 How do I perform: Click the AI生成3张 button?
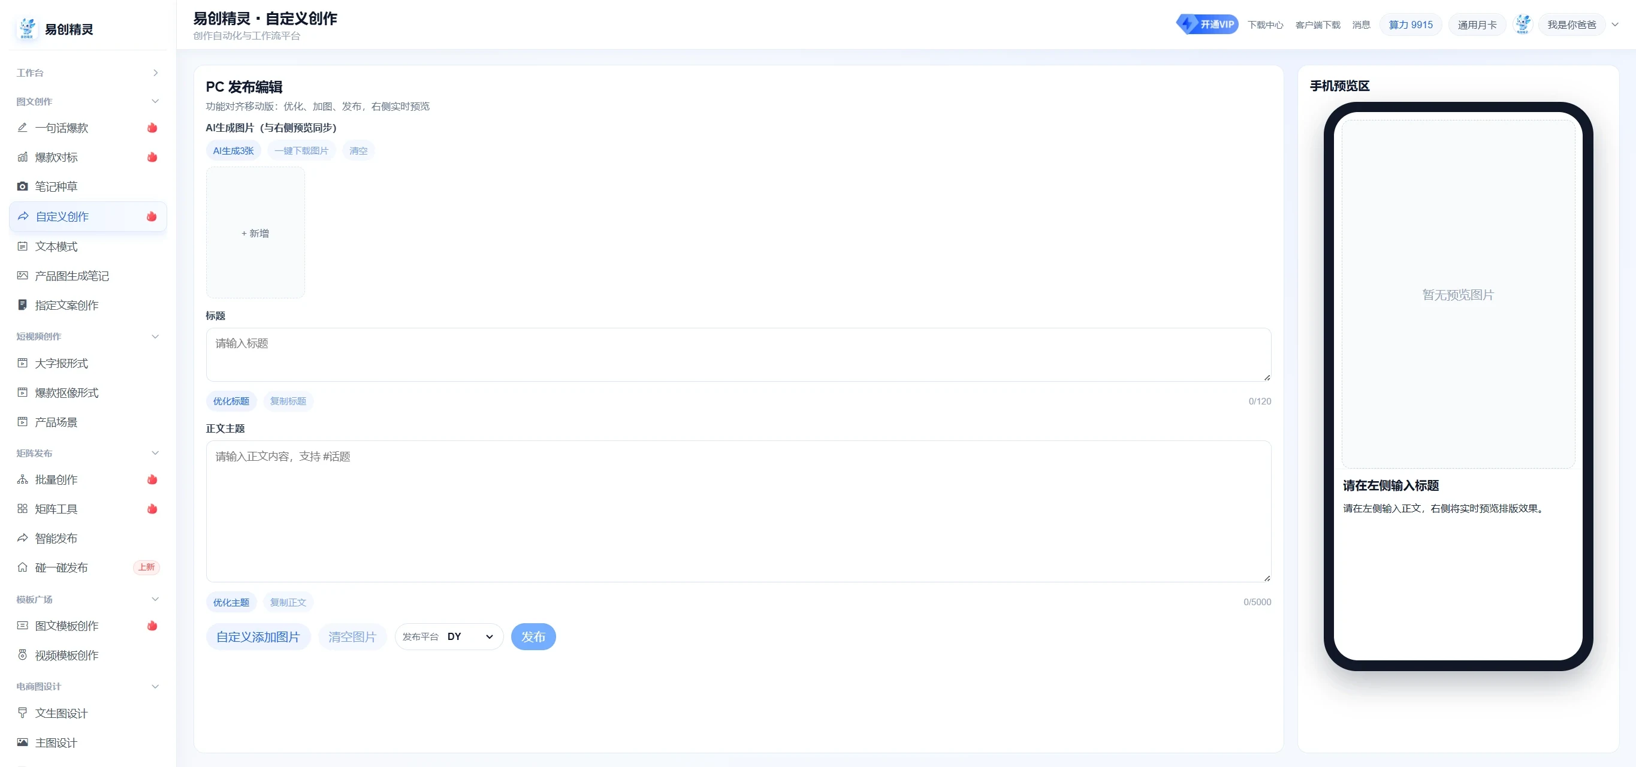coord(233,150)
